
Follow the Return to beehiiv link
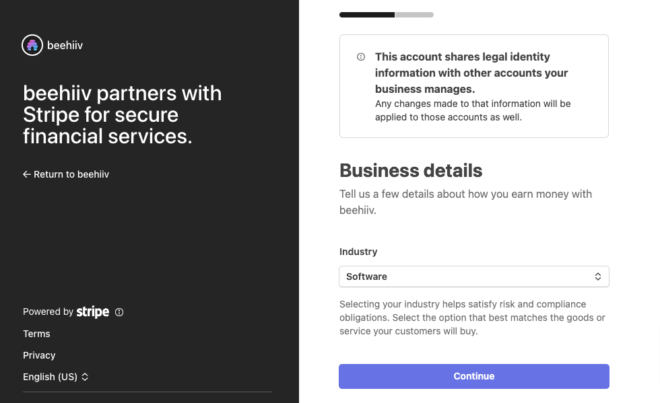click(71, 174)
